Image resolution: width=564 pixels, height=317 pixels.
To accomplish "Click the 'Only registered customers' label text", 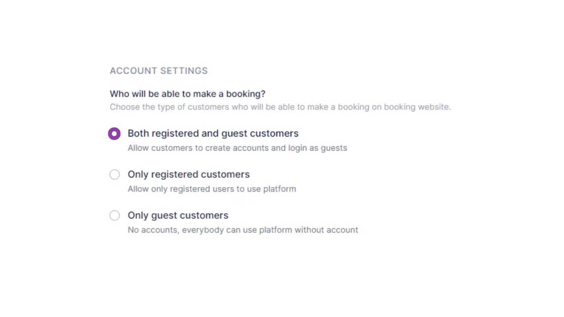I will pyautogui.click(x=189, y=174).
